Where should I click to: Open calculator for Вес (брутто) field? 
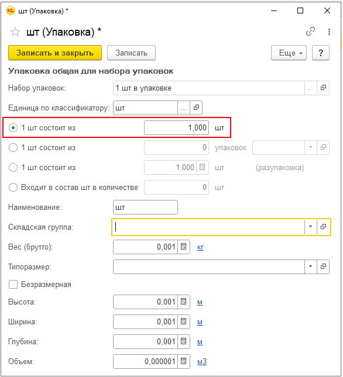point(184,247)
